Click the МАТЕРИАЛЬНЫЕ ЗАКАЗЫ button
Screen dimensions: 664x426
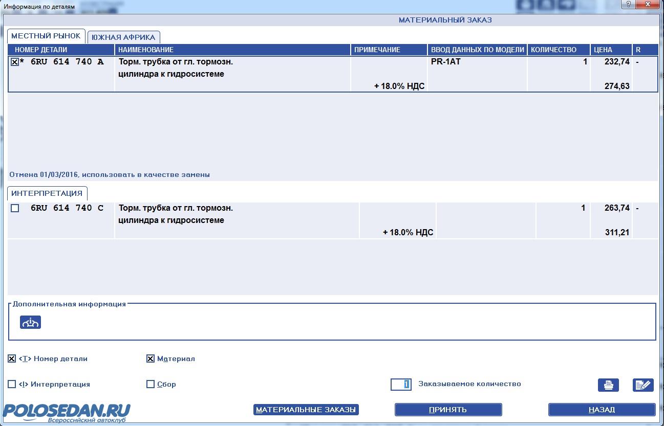pos(306,410)
